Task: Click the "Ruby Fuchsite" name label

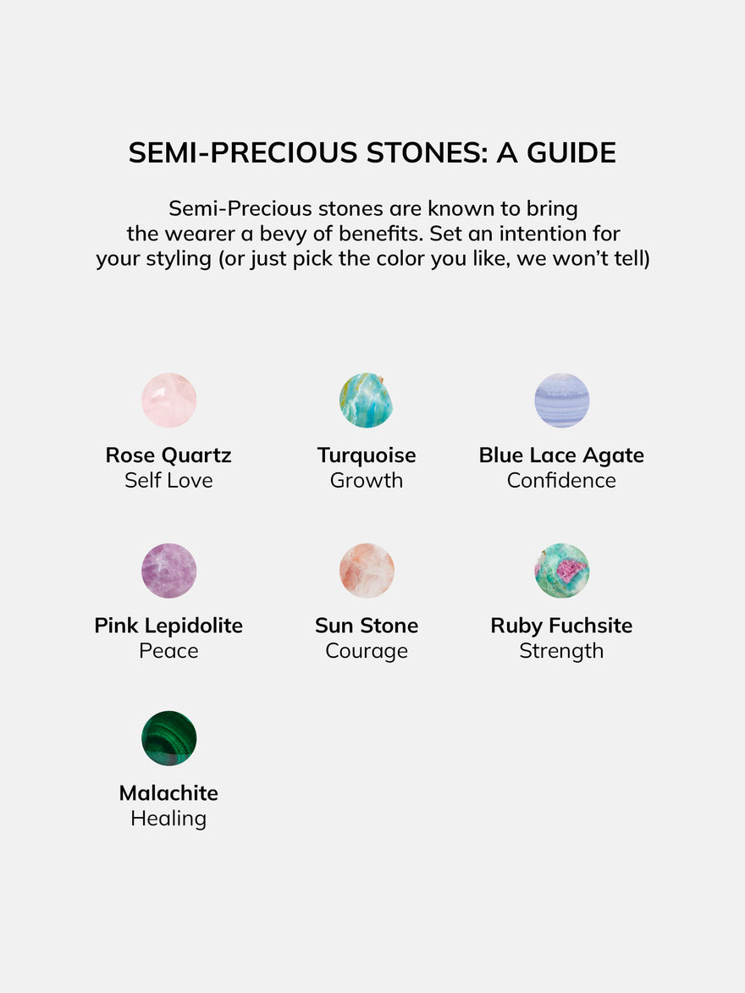Action: click(561, 626)
